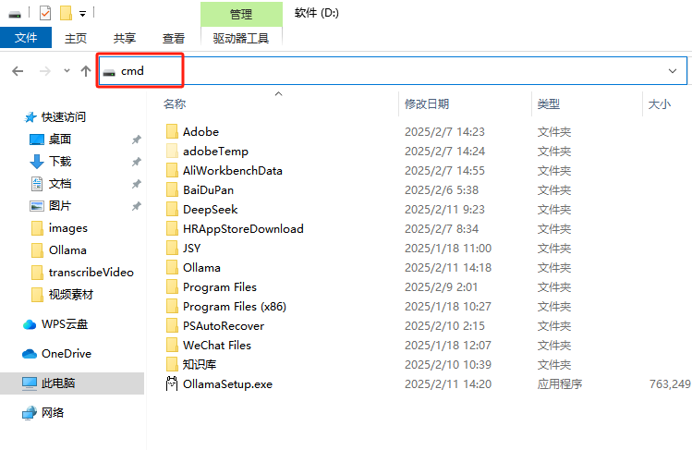Click the pin icon next to 桌面
Screen dimensions: 692x450
coord(137,140)
